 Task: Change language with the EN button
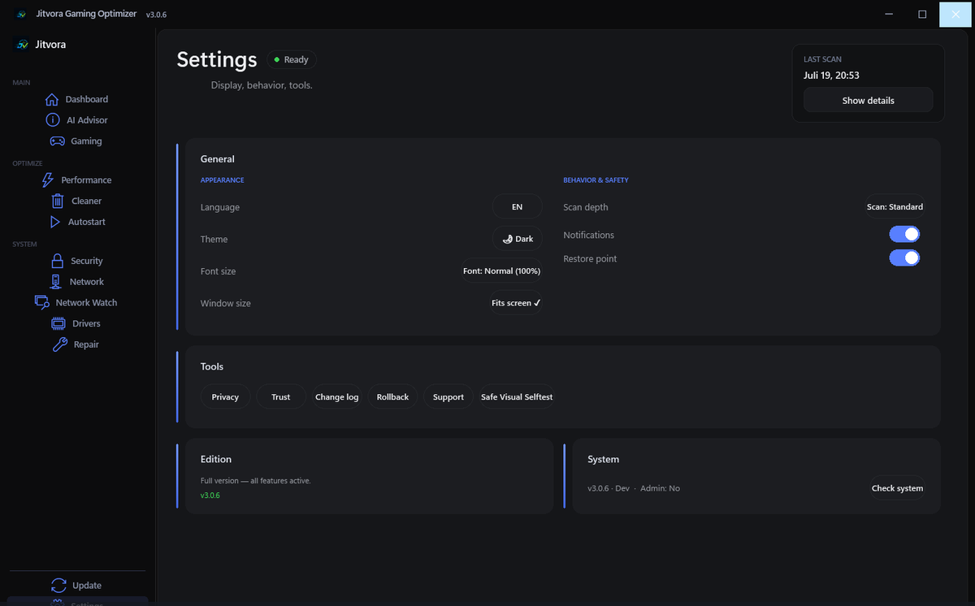[517, 206]
